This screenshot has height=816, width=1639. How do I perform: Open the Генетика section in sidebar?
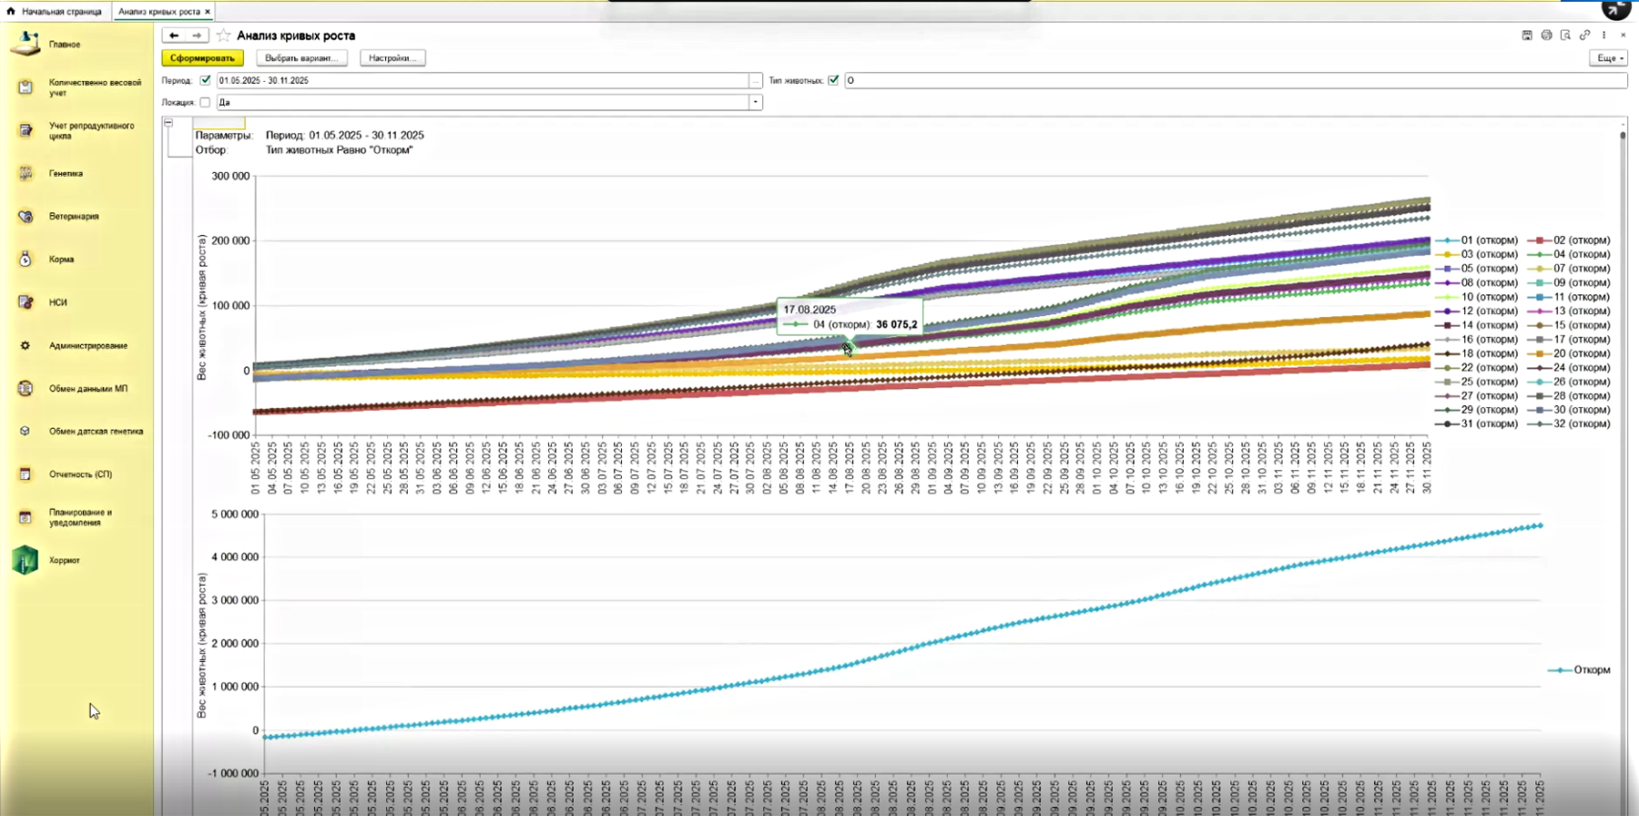(x=66, y=173)
